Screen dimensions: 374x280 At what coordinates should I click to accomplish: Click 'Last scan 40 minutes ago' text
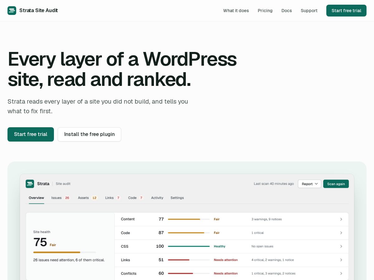click(274, 184)
